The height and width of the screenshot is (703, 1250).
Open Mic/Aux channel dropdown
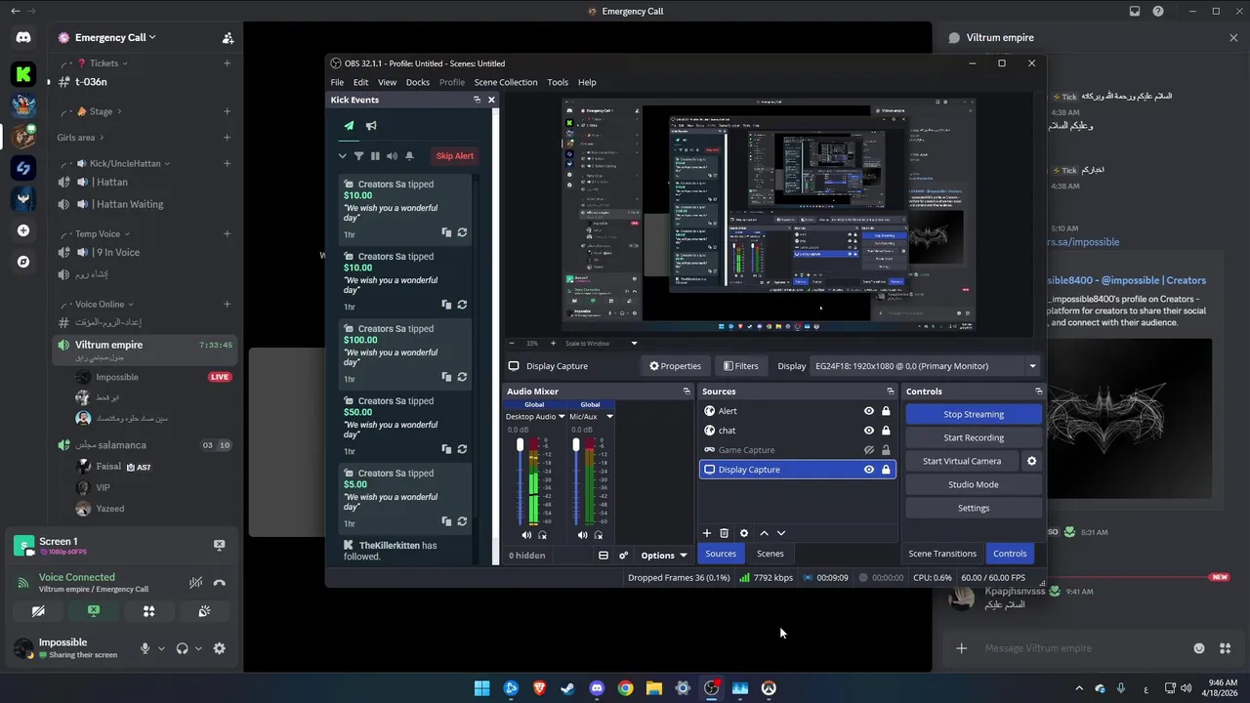pyautogui.click(x=609, y=417)
